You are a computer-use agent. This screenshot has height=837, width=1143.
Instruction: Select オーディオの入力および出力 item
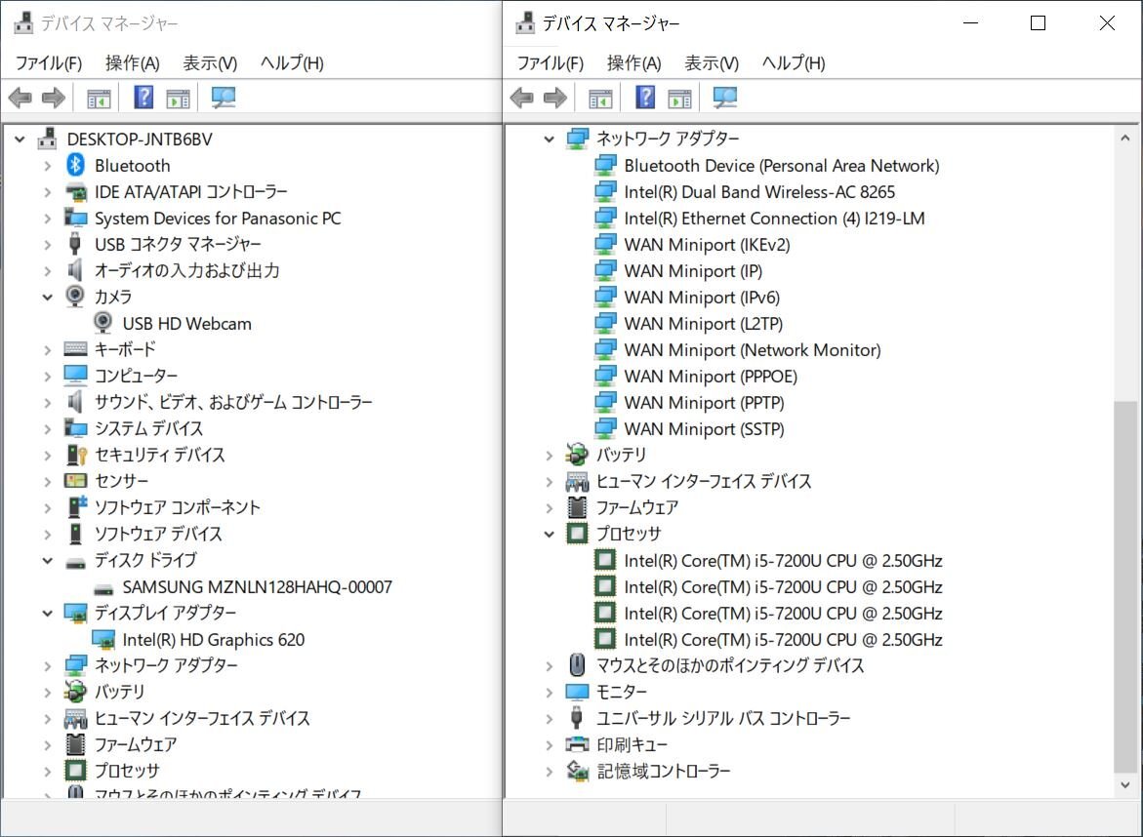(x=187, y=270)
